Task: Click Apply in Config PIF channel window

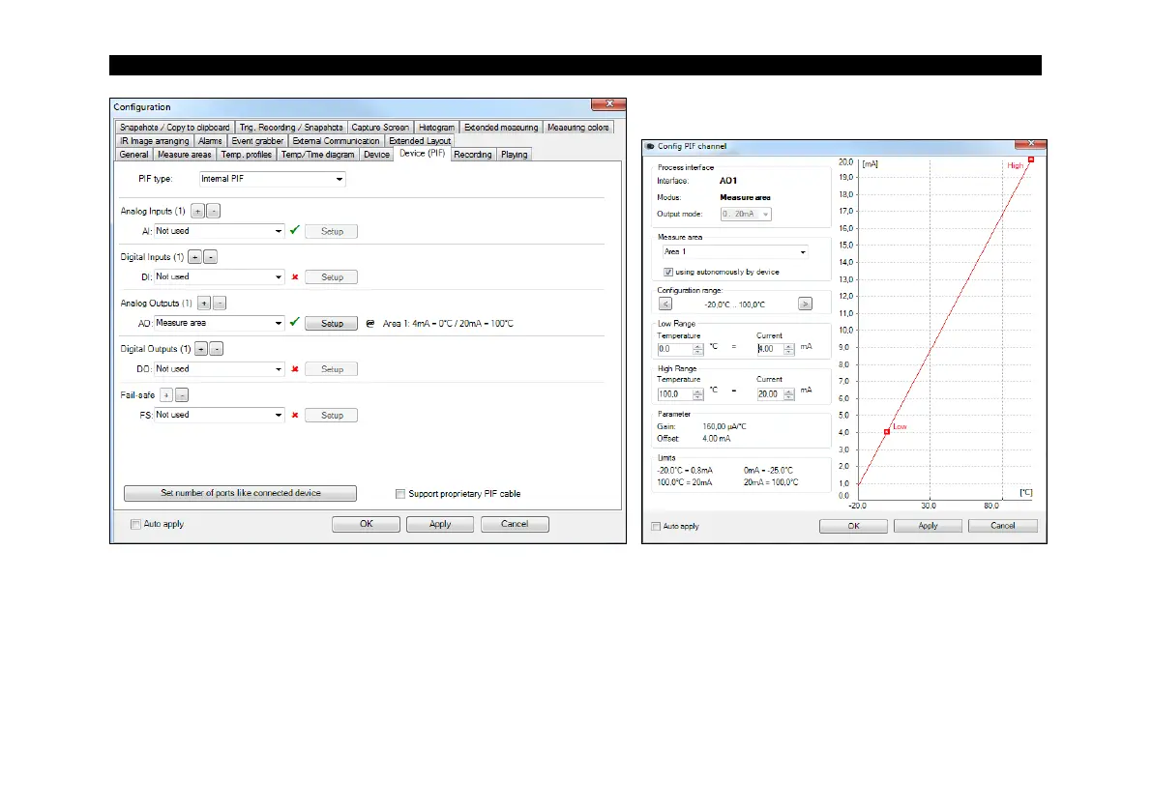Action: point(928,526)
